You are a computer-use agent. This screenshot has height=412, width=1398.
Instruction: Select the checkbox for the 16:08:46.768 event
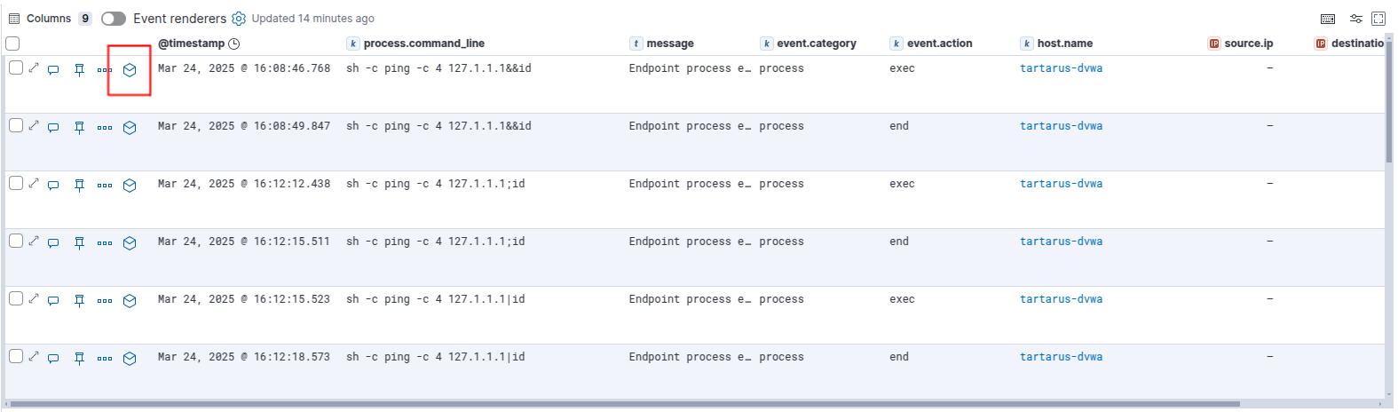click(x=16, y=67)
